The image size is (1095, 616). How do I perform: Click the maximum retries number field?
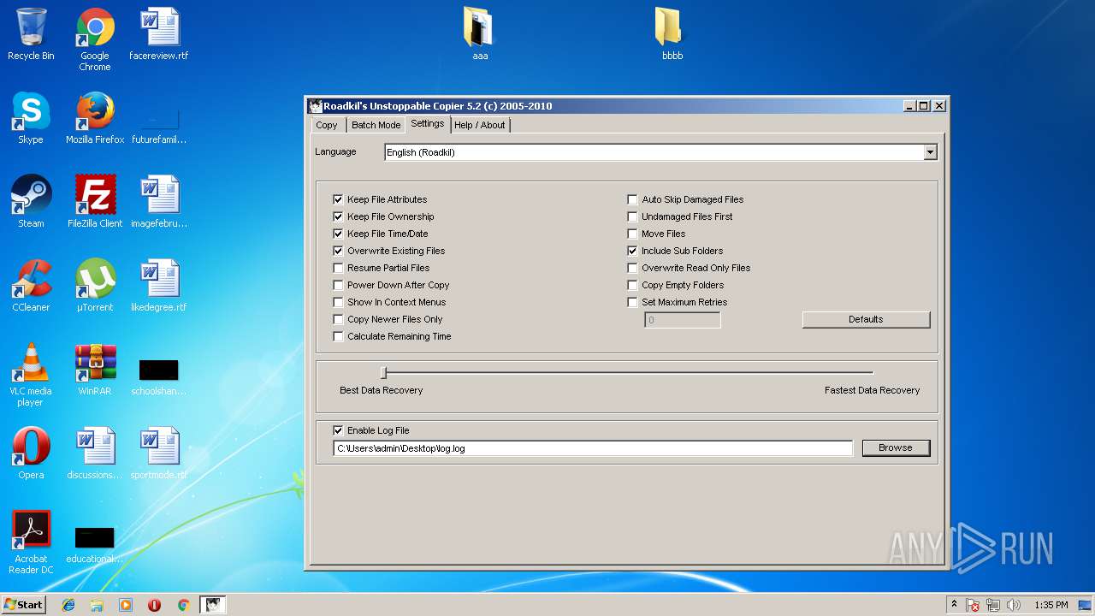(x=682, y=320)
